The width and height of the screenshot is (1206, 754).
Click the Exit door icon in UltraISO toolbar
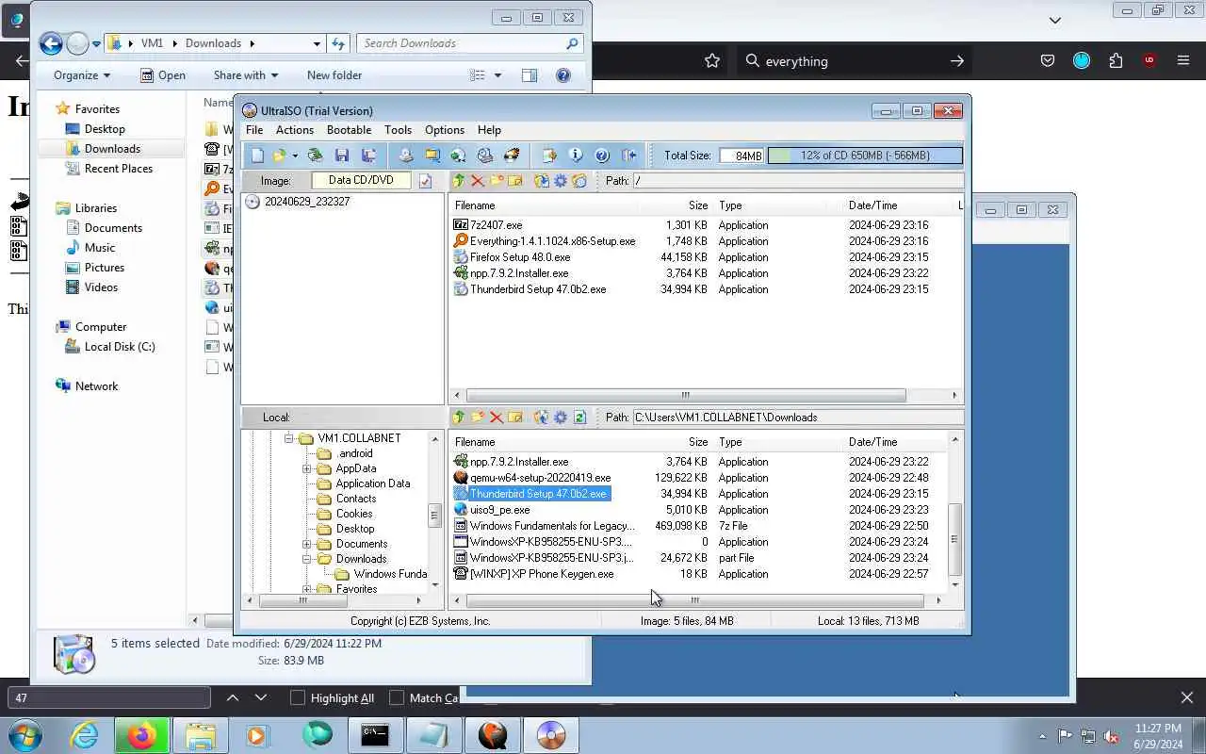629,156
